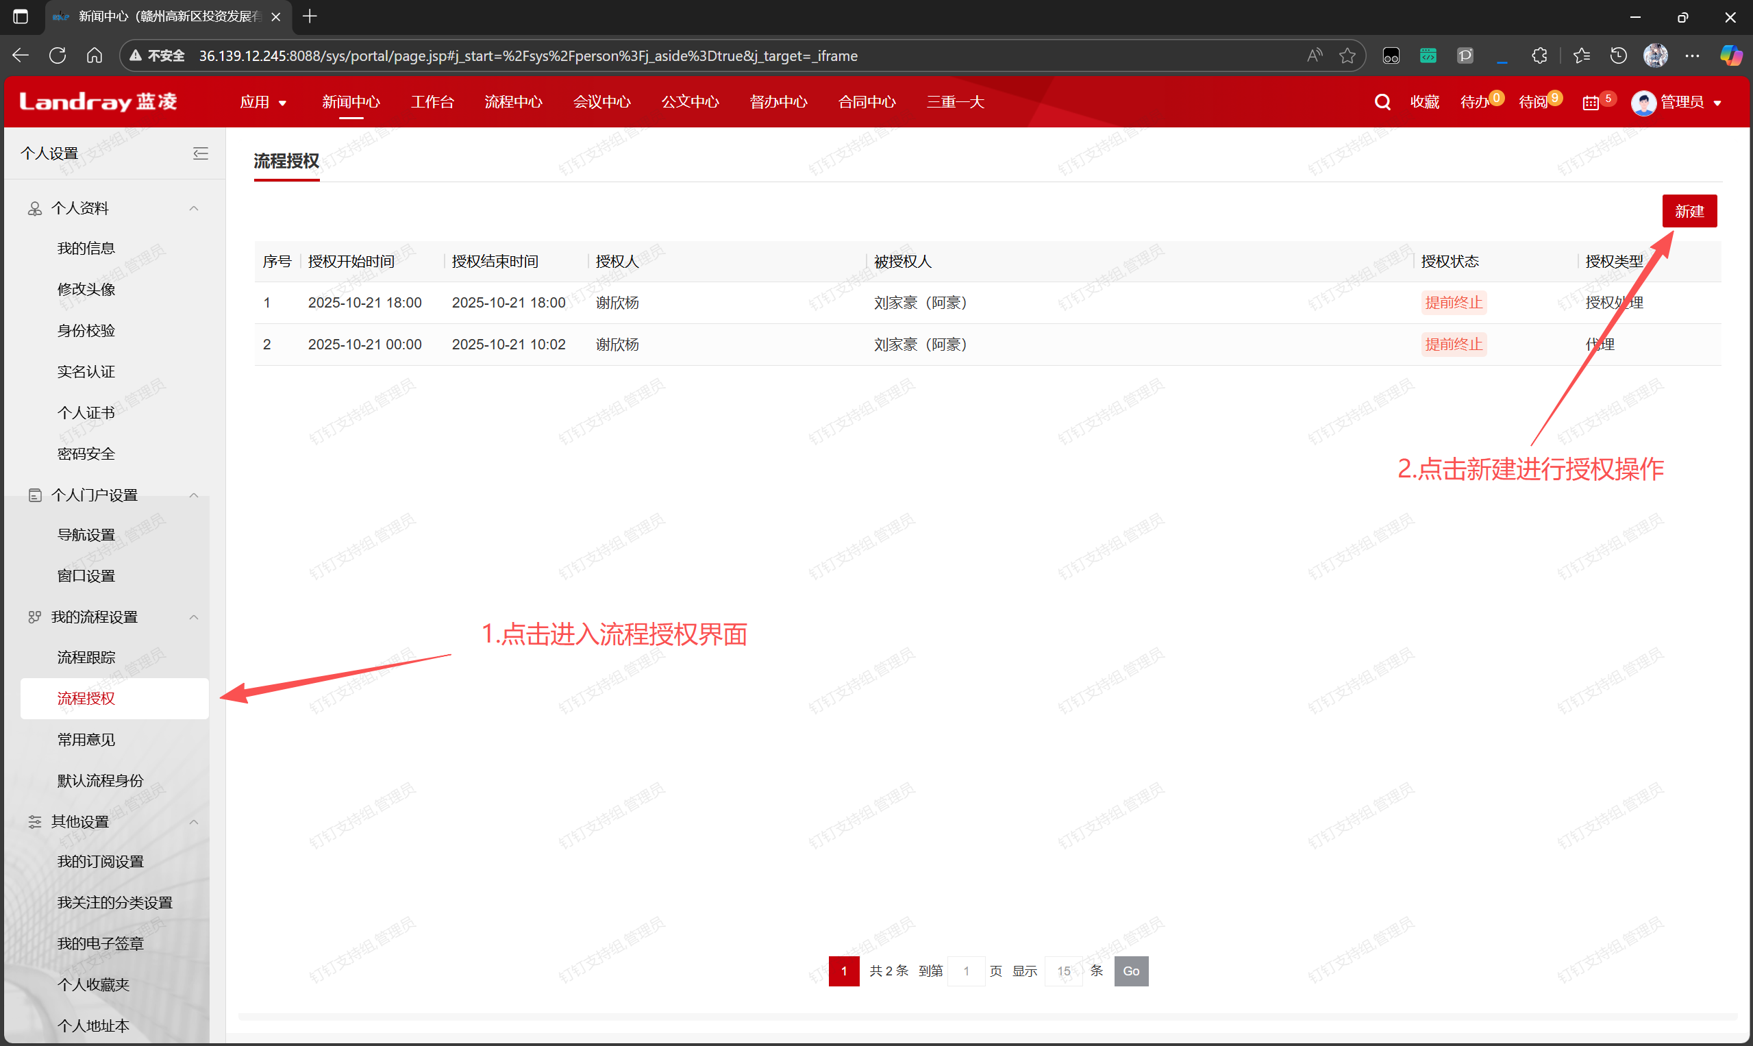
Task: Add page to favorites with star icon
Action: click(1347, 55)
